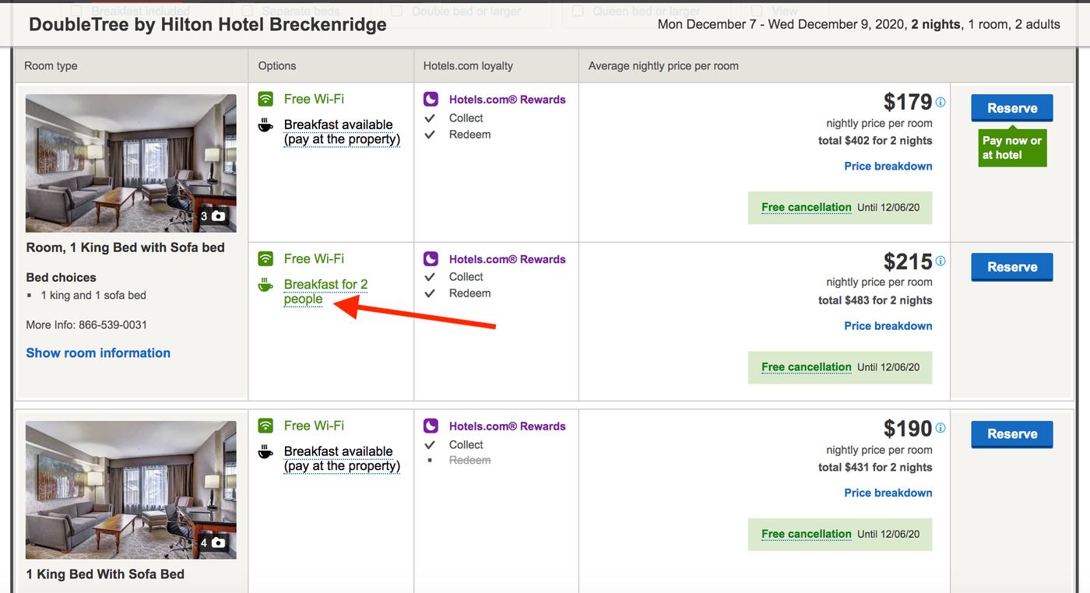Image resolution: width=1090 pixels, height=593 pixels.
Task: Expand Price breakdown for $215 rate
Action: (x=888, y=325)
